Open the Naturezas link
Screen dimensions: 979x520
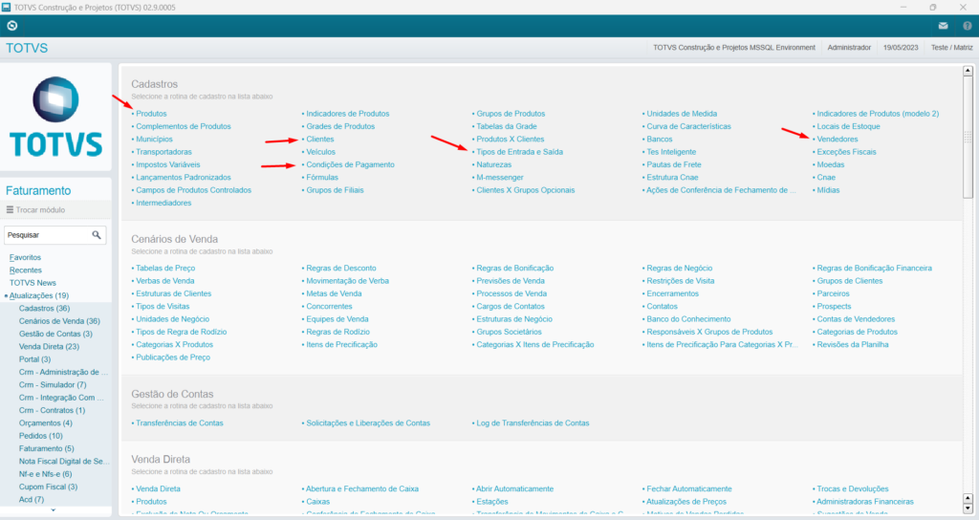tap(494, 164)
